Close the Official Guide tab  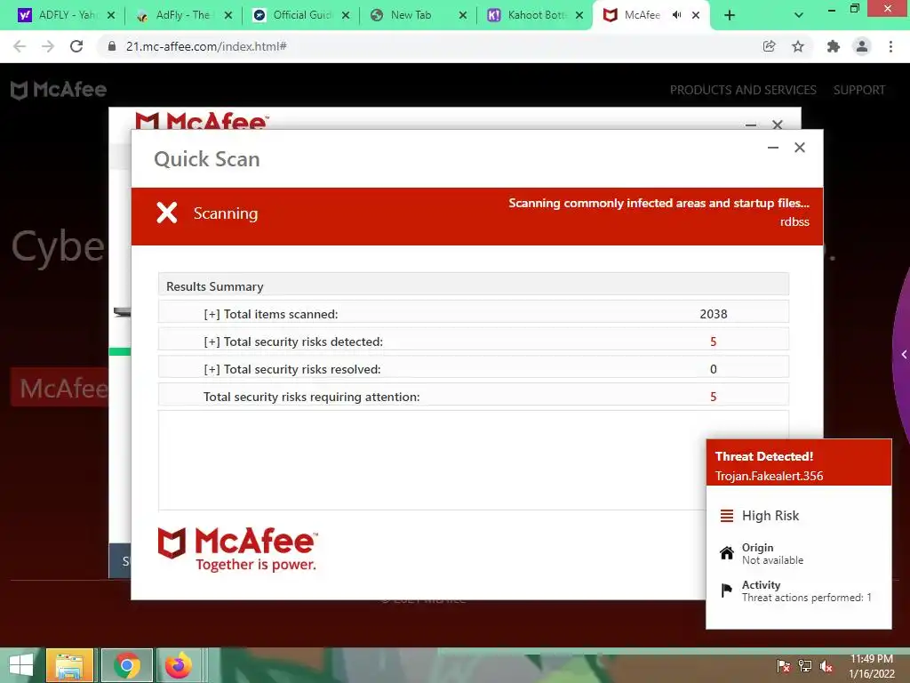tap(346, 15)
